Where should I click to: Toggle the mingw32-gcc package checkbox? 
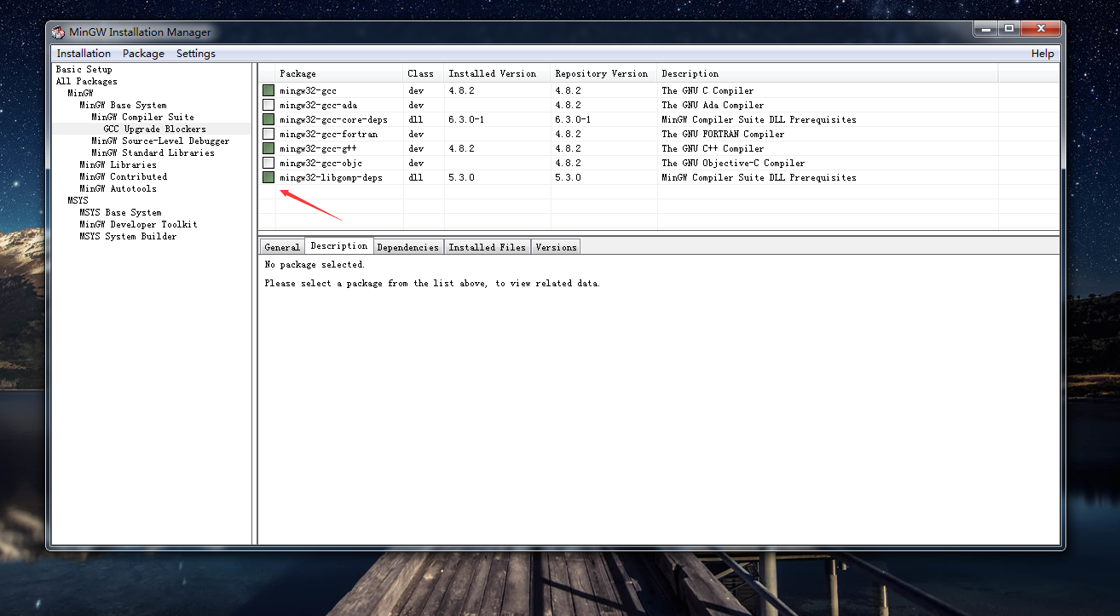tap(268, 90)
